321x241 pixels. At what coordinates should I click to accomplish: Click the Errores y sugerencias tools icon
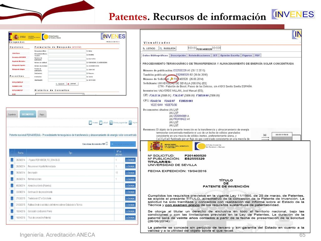click(111, 123)
